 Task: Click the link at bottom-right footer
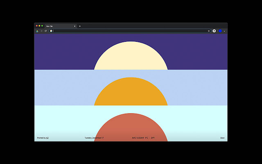[x=222, y=138]
